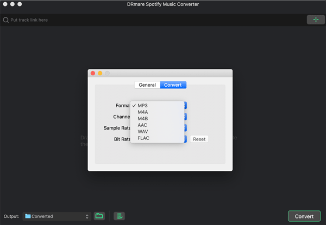Choose MP3 from the format list
Image resolution: width=326 pixels, height=225 pixels.
(157, 106)
